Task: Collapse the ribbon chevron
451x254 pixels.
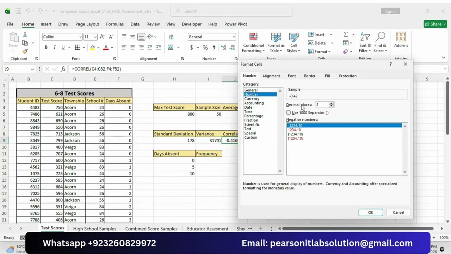Action: [444, 58]
